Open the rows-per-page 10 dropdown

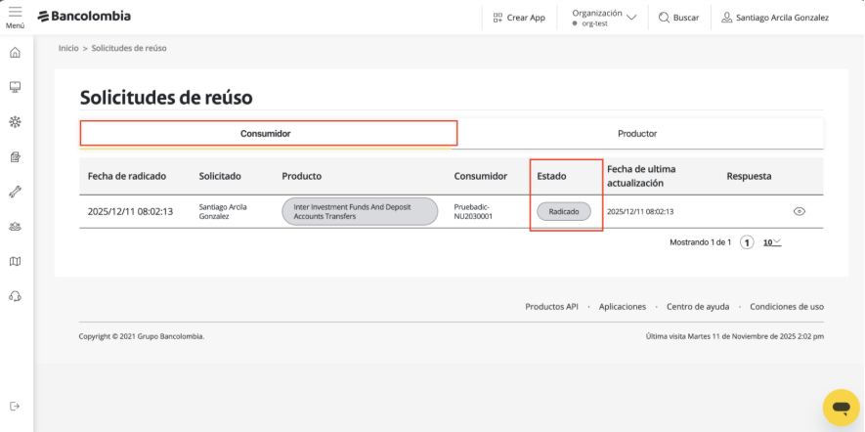pos(772,242)
